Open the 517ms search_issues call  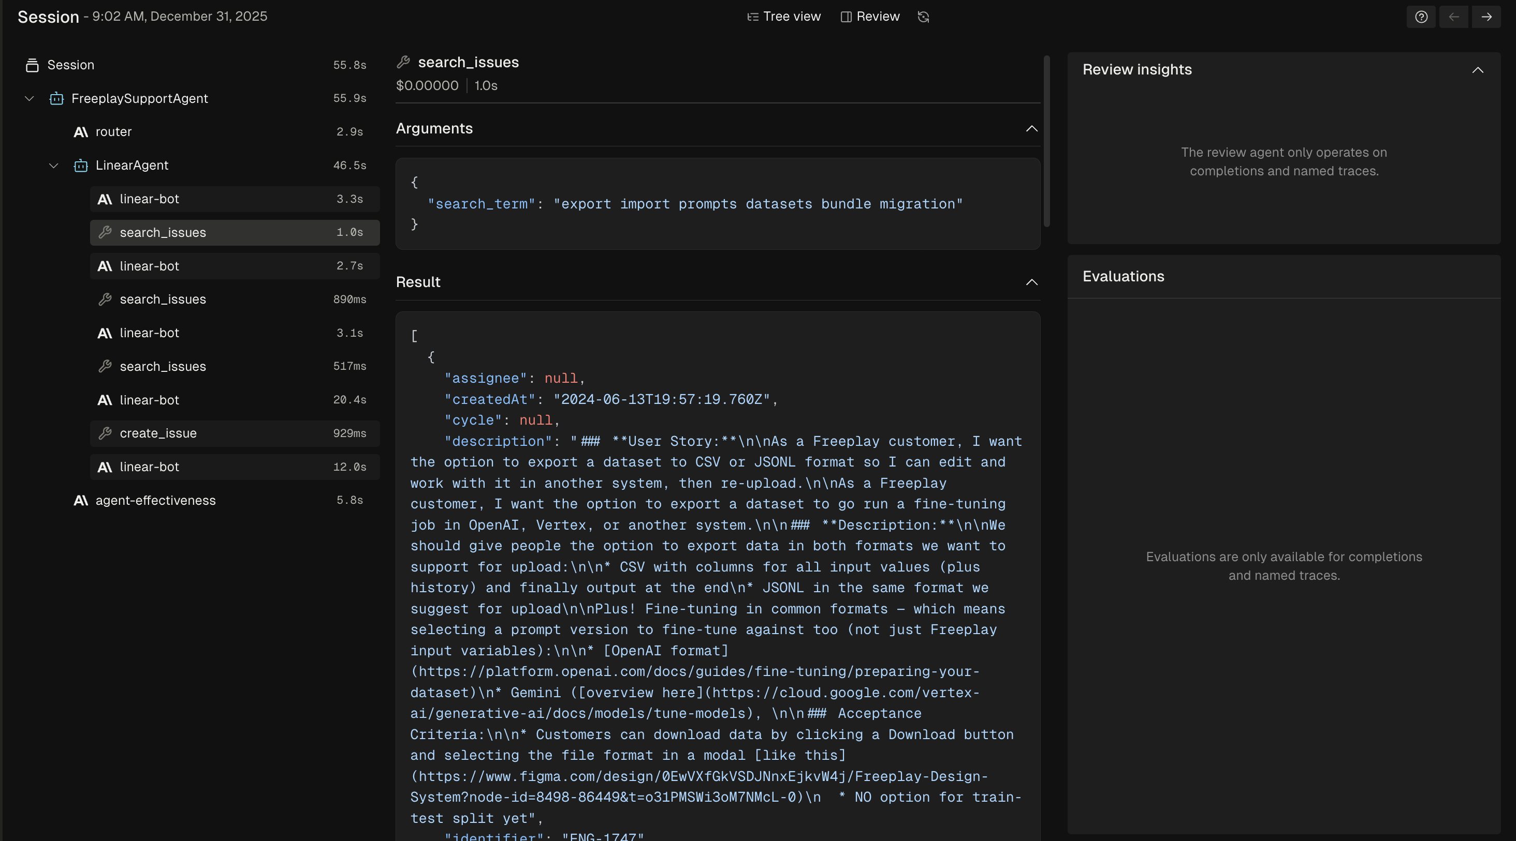(x=163, y=366)
